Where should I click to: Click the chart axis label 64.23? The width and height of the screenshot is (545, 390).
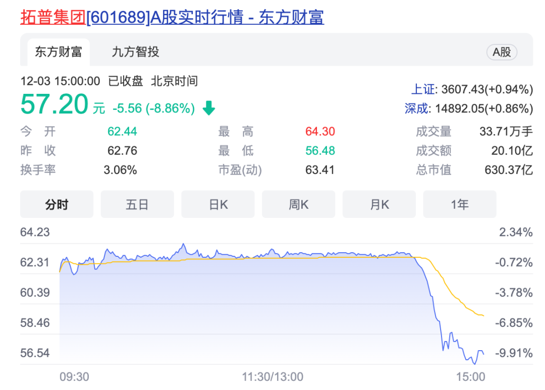35,232
